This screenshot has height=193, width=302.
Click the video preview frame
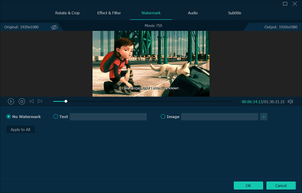click(x=151, y=64)
